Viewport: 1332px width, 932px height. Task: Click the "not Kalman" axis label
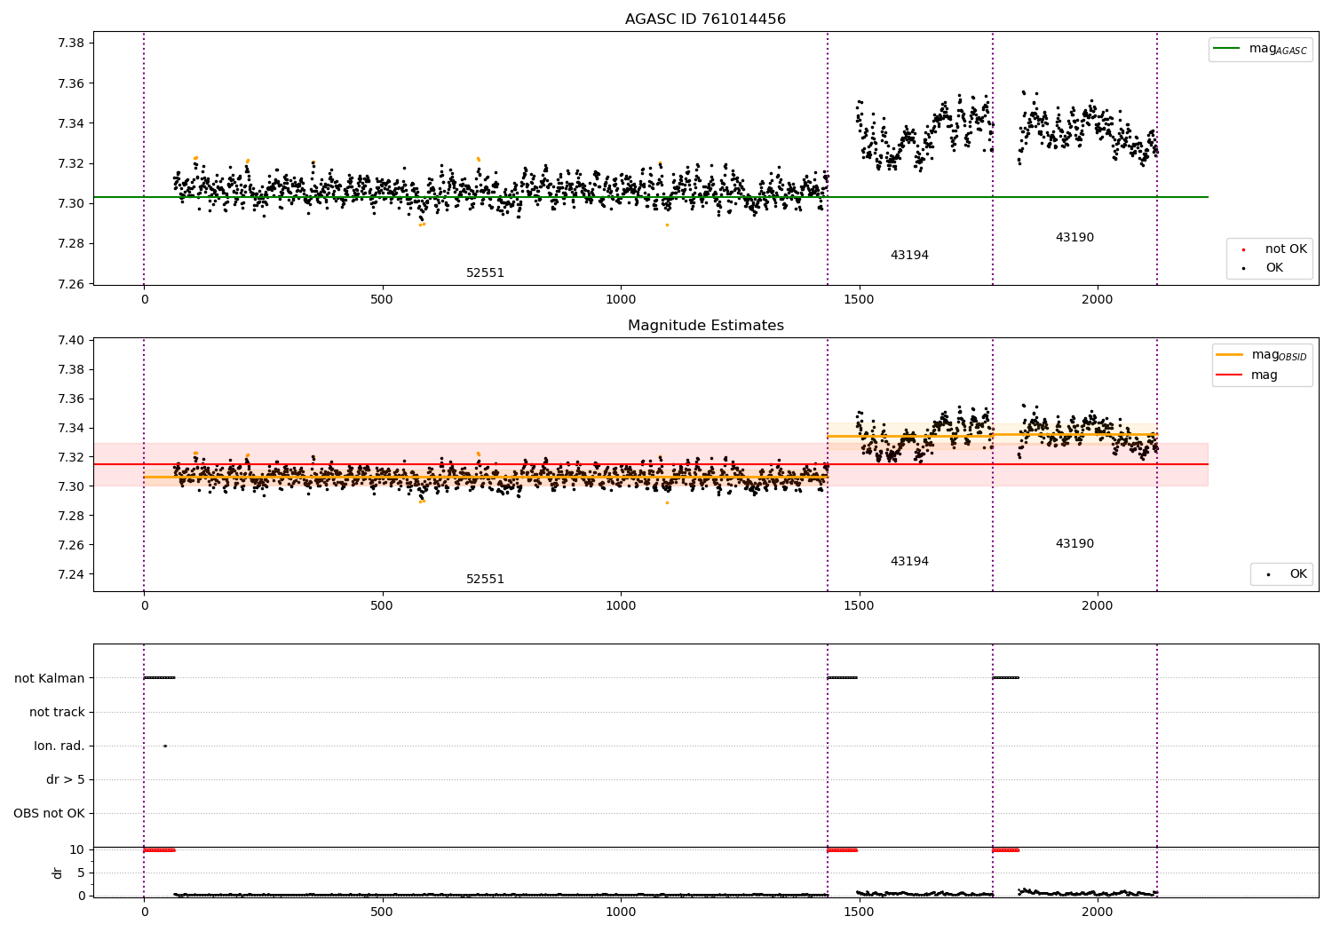tap(50, 678)
